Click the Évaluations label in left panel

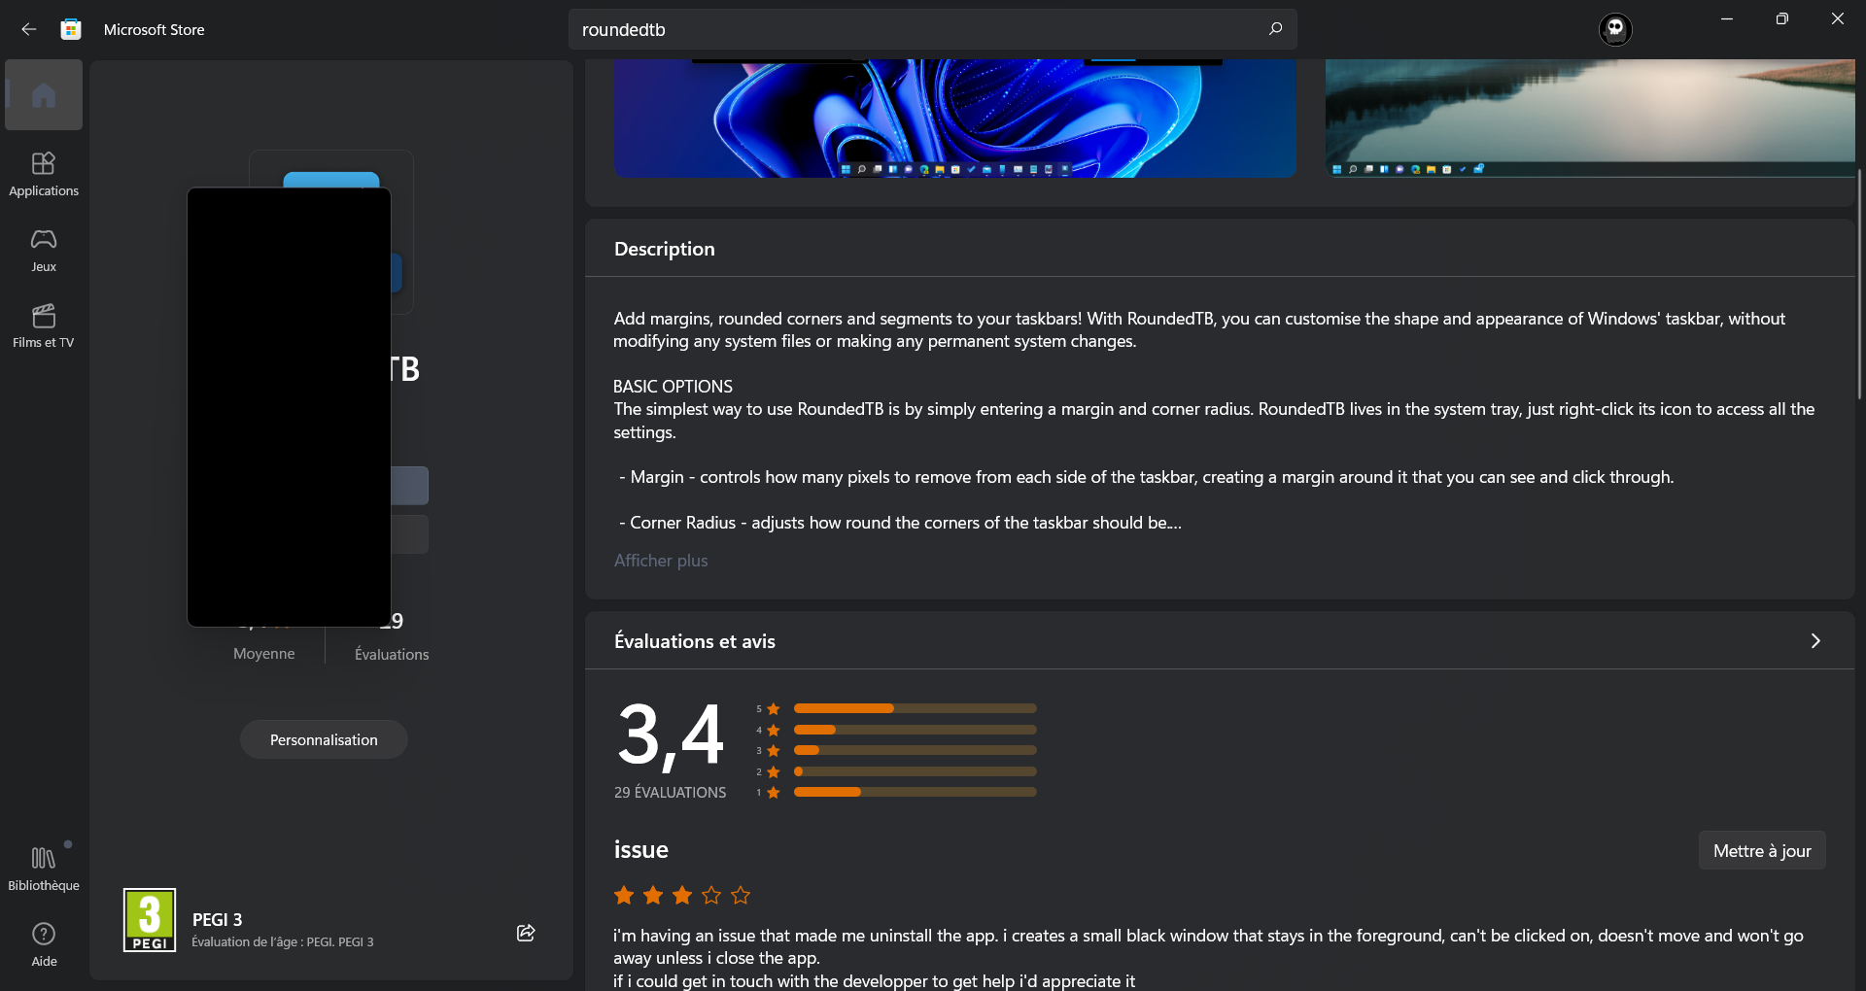392,655
